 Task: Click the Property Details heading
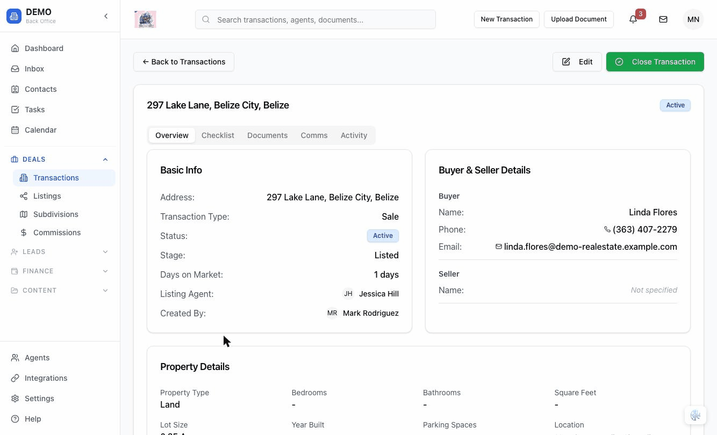click(195, 367)
